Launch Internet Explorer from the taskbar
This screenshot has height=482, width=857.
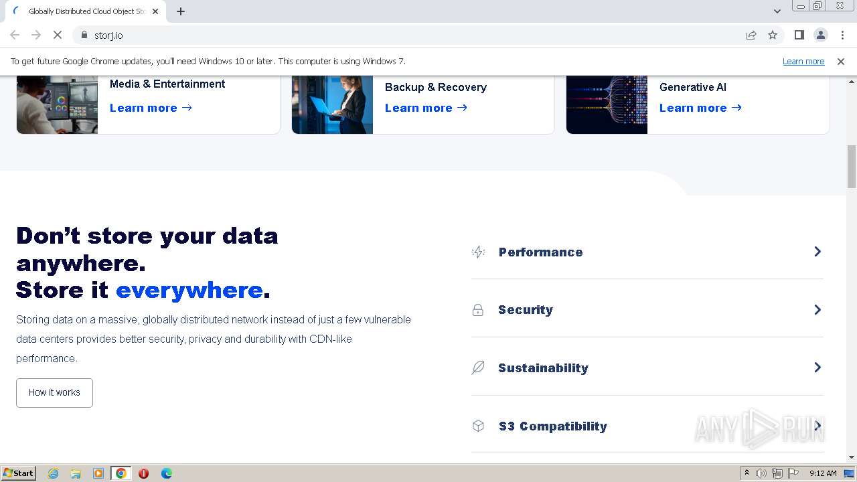(x=54, y=473)
